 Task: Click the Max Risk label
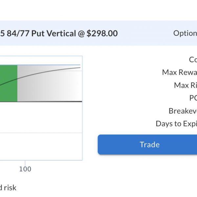186,85
